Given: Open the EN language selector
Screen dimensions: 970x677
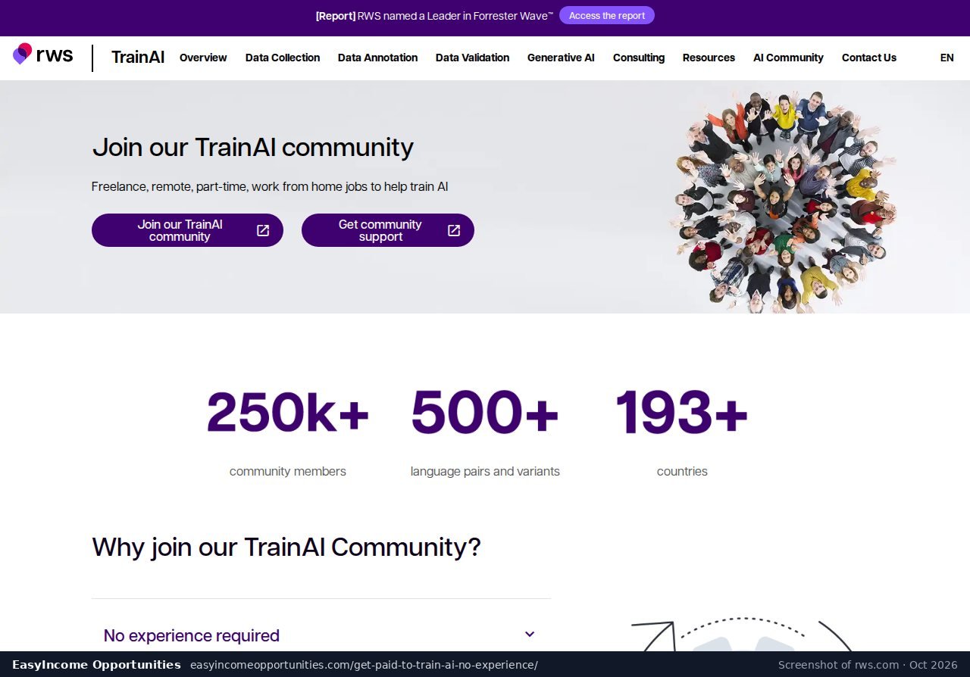Looking at the screenshot, I should click(x=947, y=58).
